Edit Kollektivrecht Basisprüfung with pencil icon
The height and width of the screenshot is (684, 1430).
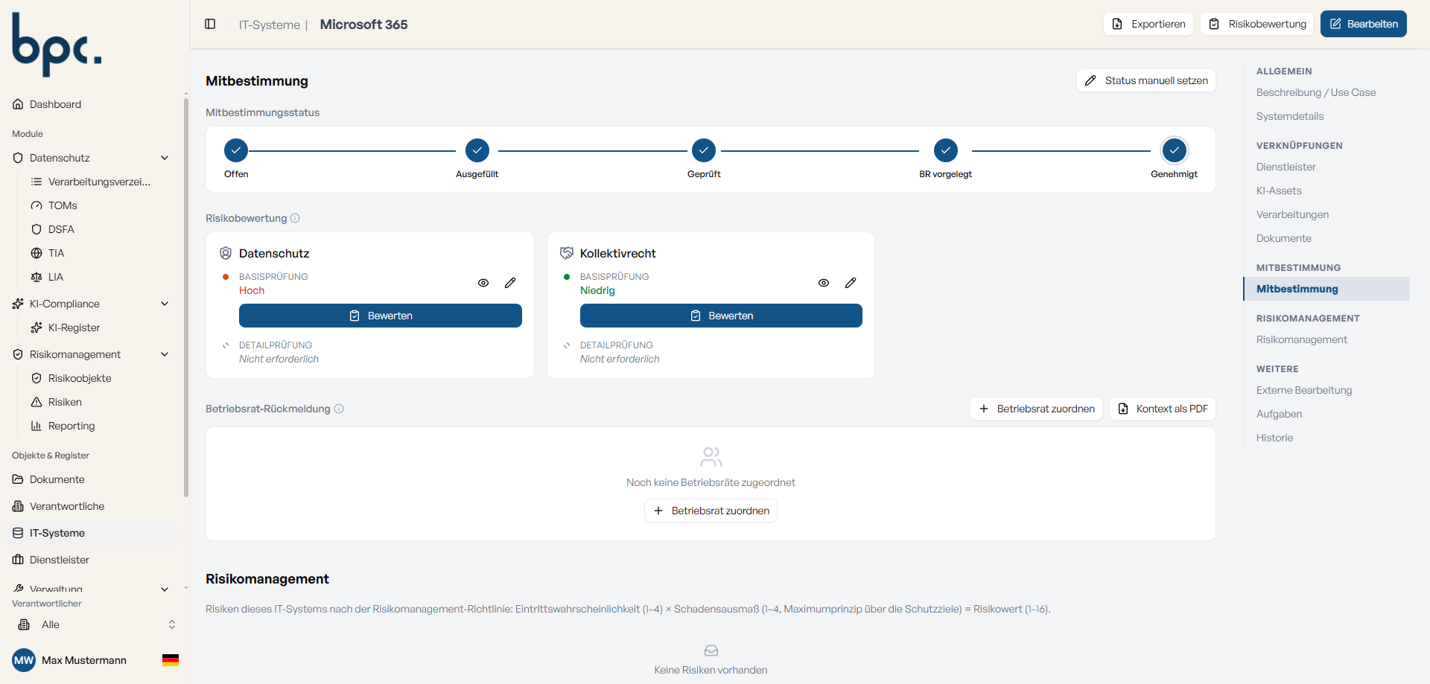pyautogui.click(x=851, y=283)
